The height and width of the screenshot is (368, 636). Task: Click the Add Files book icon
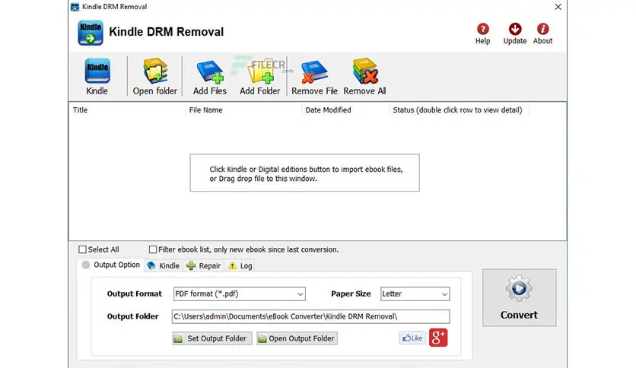pyautogui.click(x=210, y=71)
